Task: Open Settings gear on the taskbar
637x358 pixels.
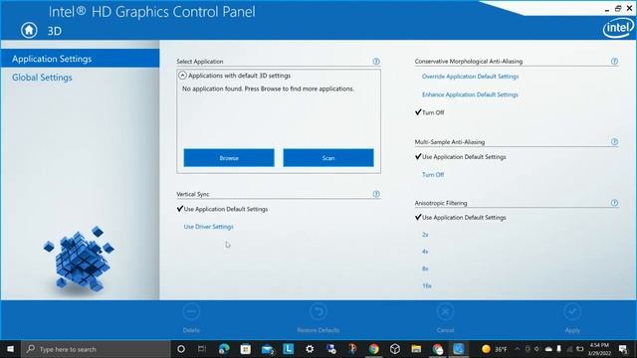Action: [310, 349]
